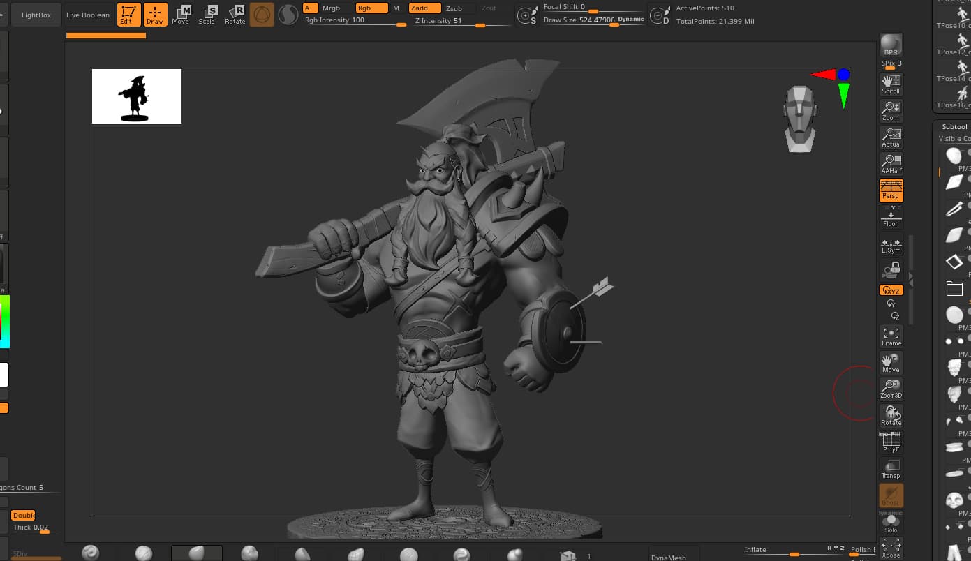
Task: Set canvas to AAHalf size
Action: 891,163
